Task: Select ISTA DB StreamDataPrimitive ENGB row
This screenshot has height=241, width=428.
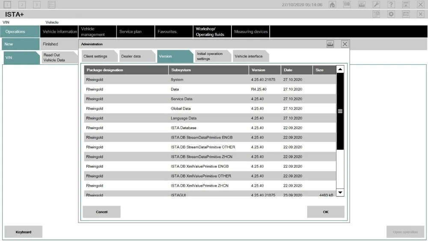Action: (210, 137)
